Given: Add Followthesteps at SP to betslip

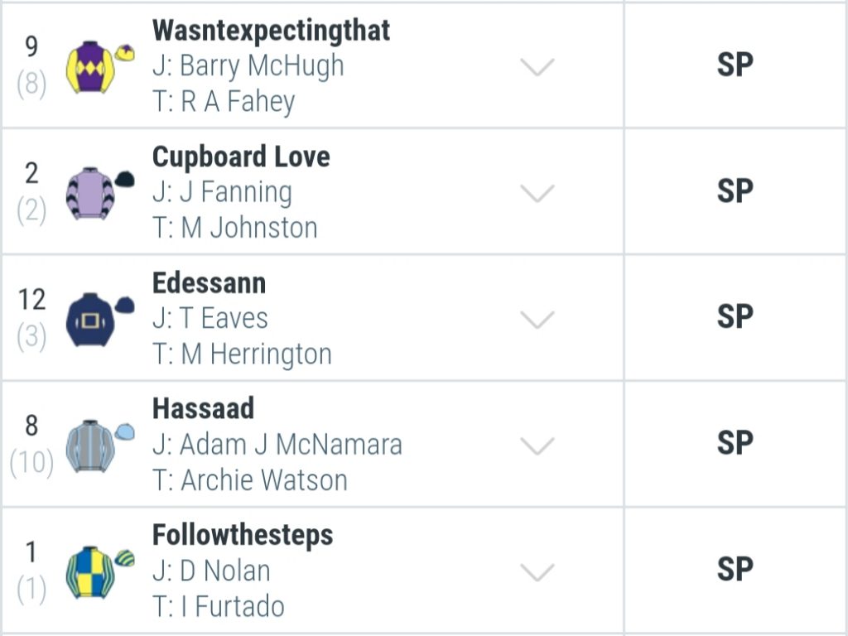Looking at the screenshot, I should pyautogui.click(x=735, y=570).
